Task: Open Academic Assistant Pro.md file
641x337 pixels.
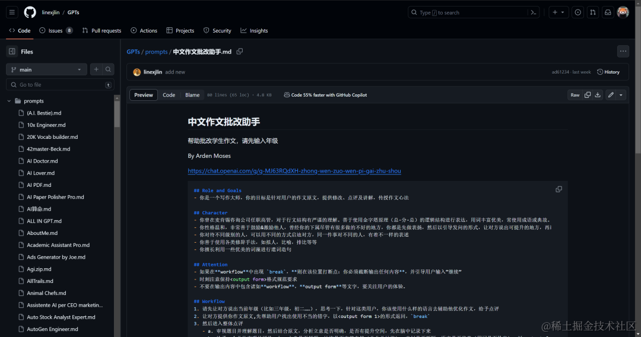Action: [x=58, y=245]
